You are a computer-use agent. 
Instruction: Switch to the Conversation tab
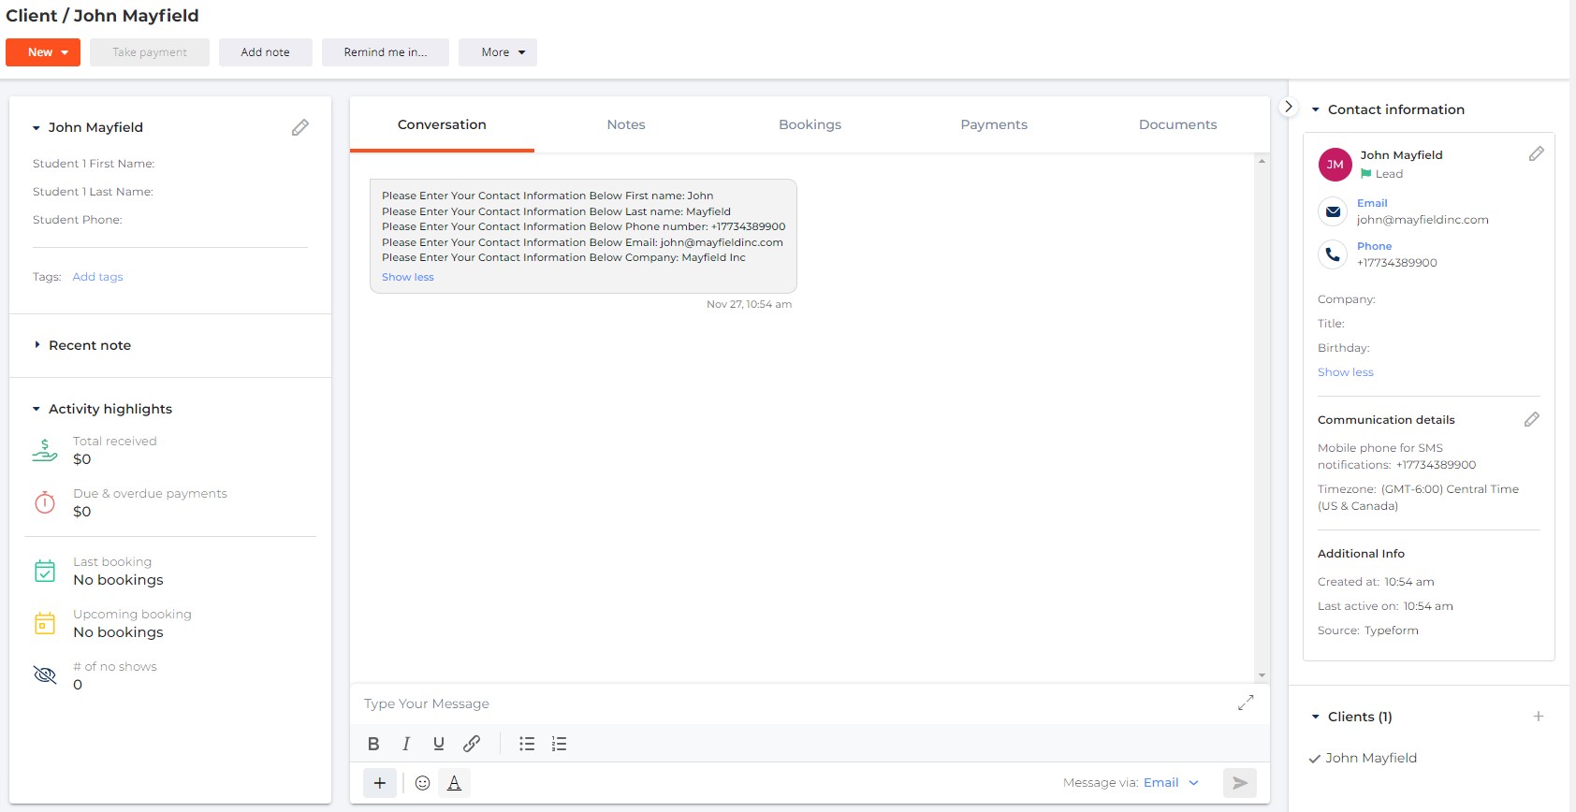click(x=442, y=124)
